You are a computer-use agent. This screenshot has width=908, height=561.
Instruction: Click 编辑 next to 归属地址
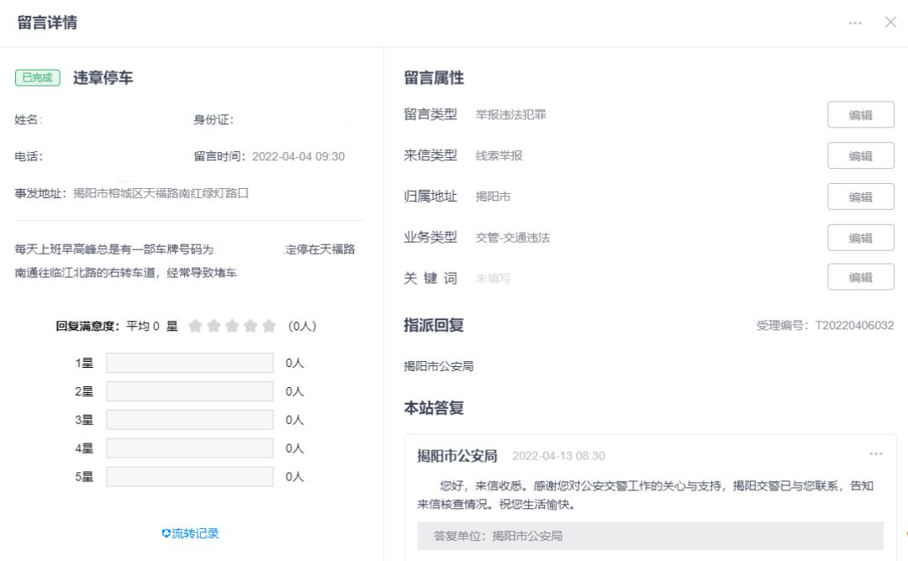pos(860,196)
